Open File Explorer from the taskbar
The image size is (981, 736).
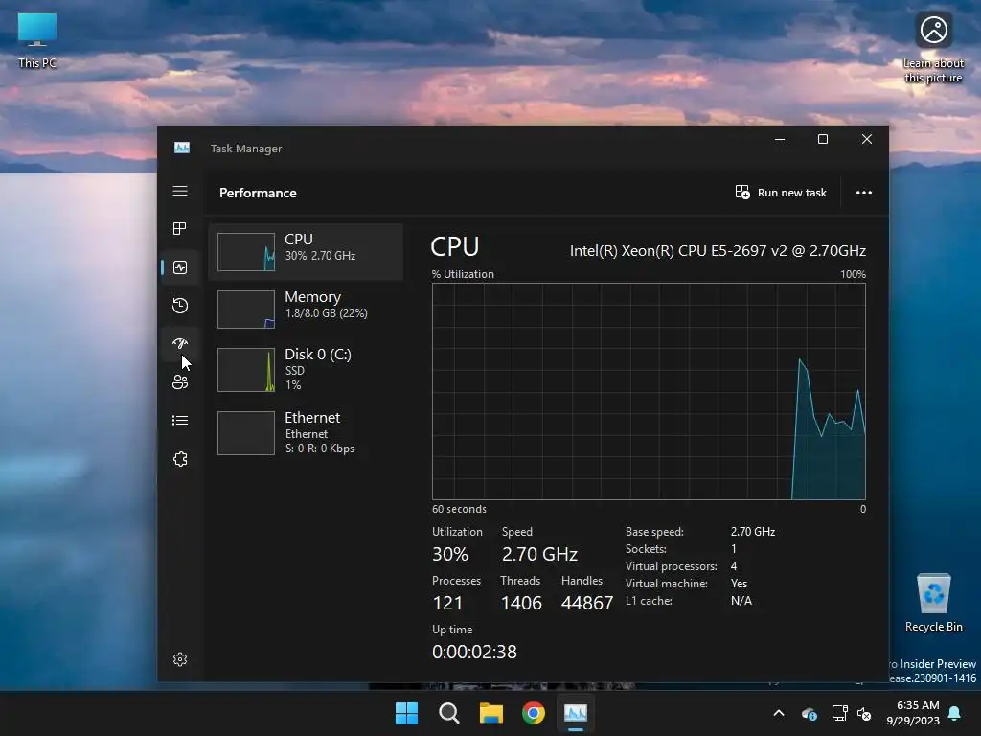pos(491,713)
